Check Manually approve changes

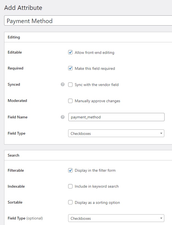70,101
